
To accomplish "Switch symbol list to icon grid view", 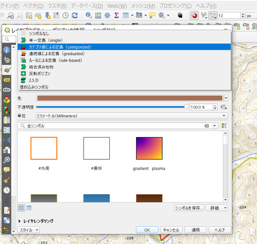I will coord(21,208).
